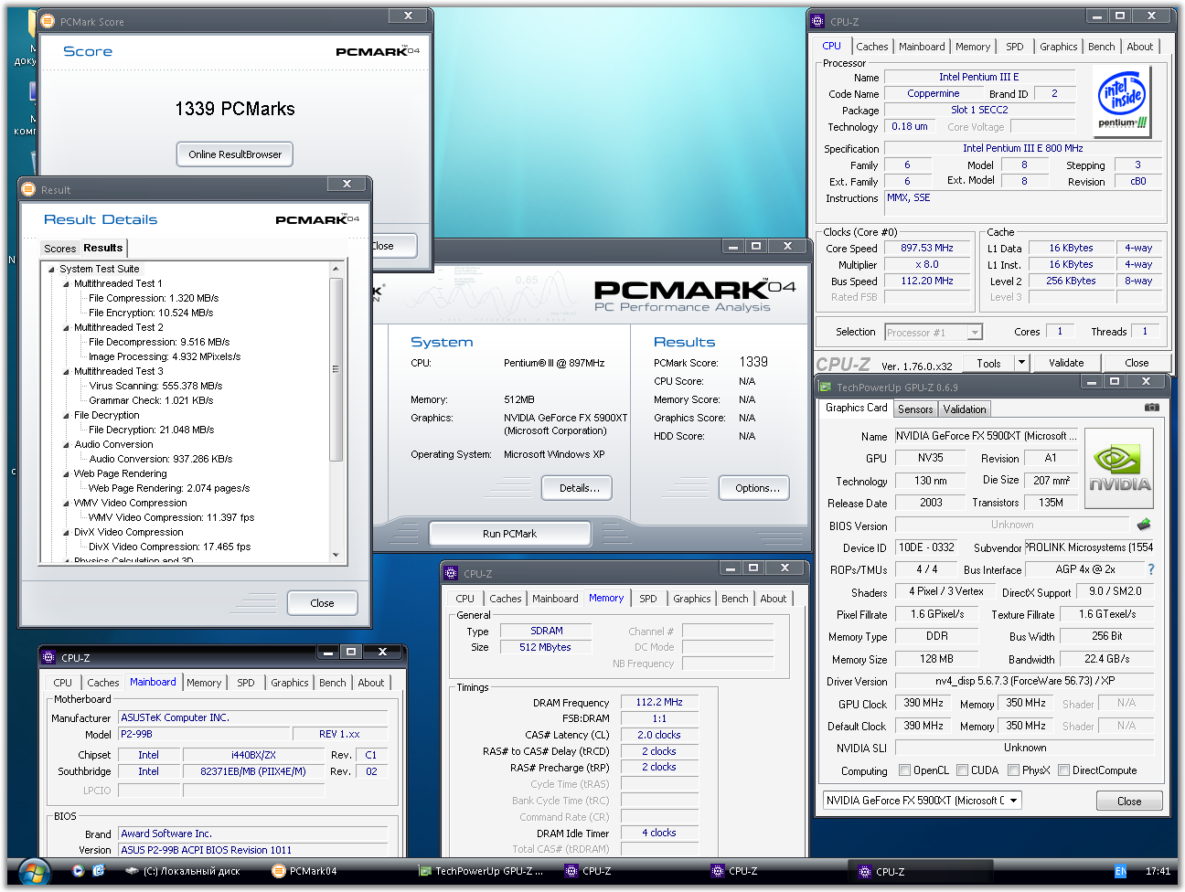Click Driver Version field in GPU-Z
Viewport: 1185px width, 892px height.
coord(1024,681)
